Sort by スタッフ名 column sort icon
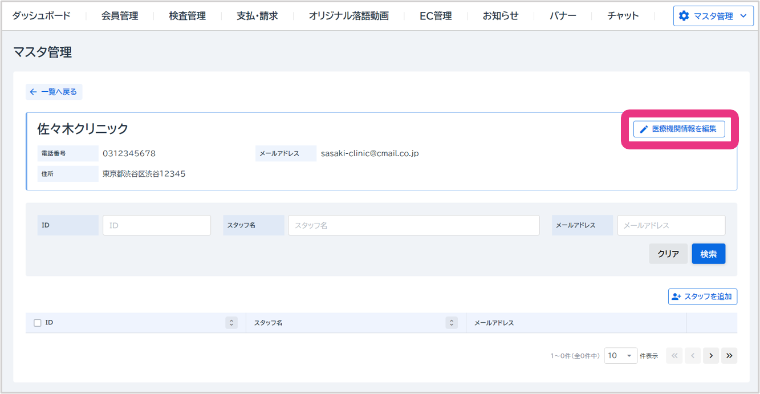This screenshot has height=394, width=760. (452, 323)
